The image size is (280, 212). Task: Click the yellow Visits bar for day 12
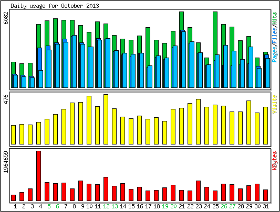point(106,119)
